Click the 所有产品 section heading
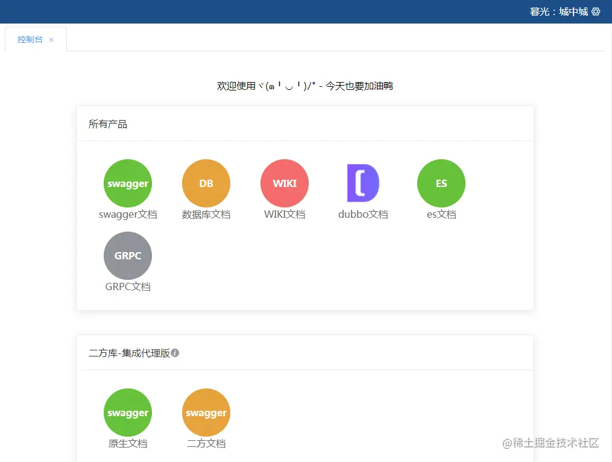 108,124
